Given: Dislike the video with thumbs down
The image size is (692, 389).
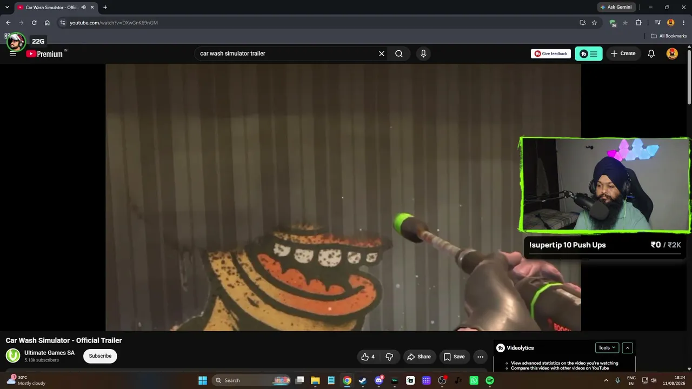Looking at the screenshot, I should tap(389, 357).
